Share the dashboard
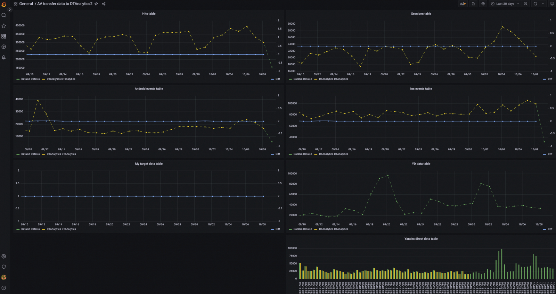 (x=104, y=4)
